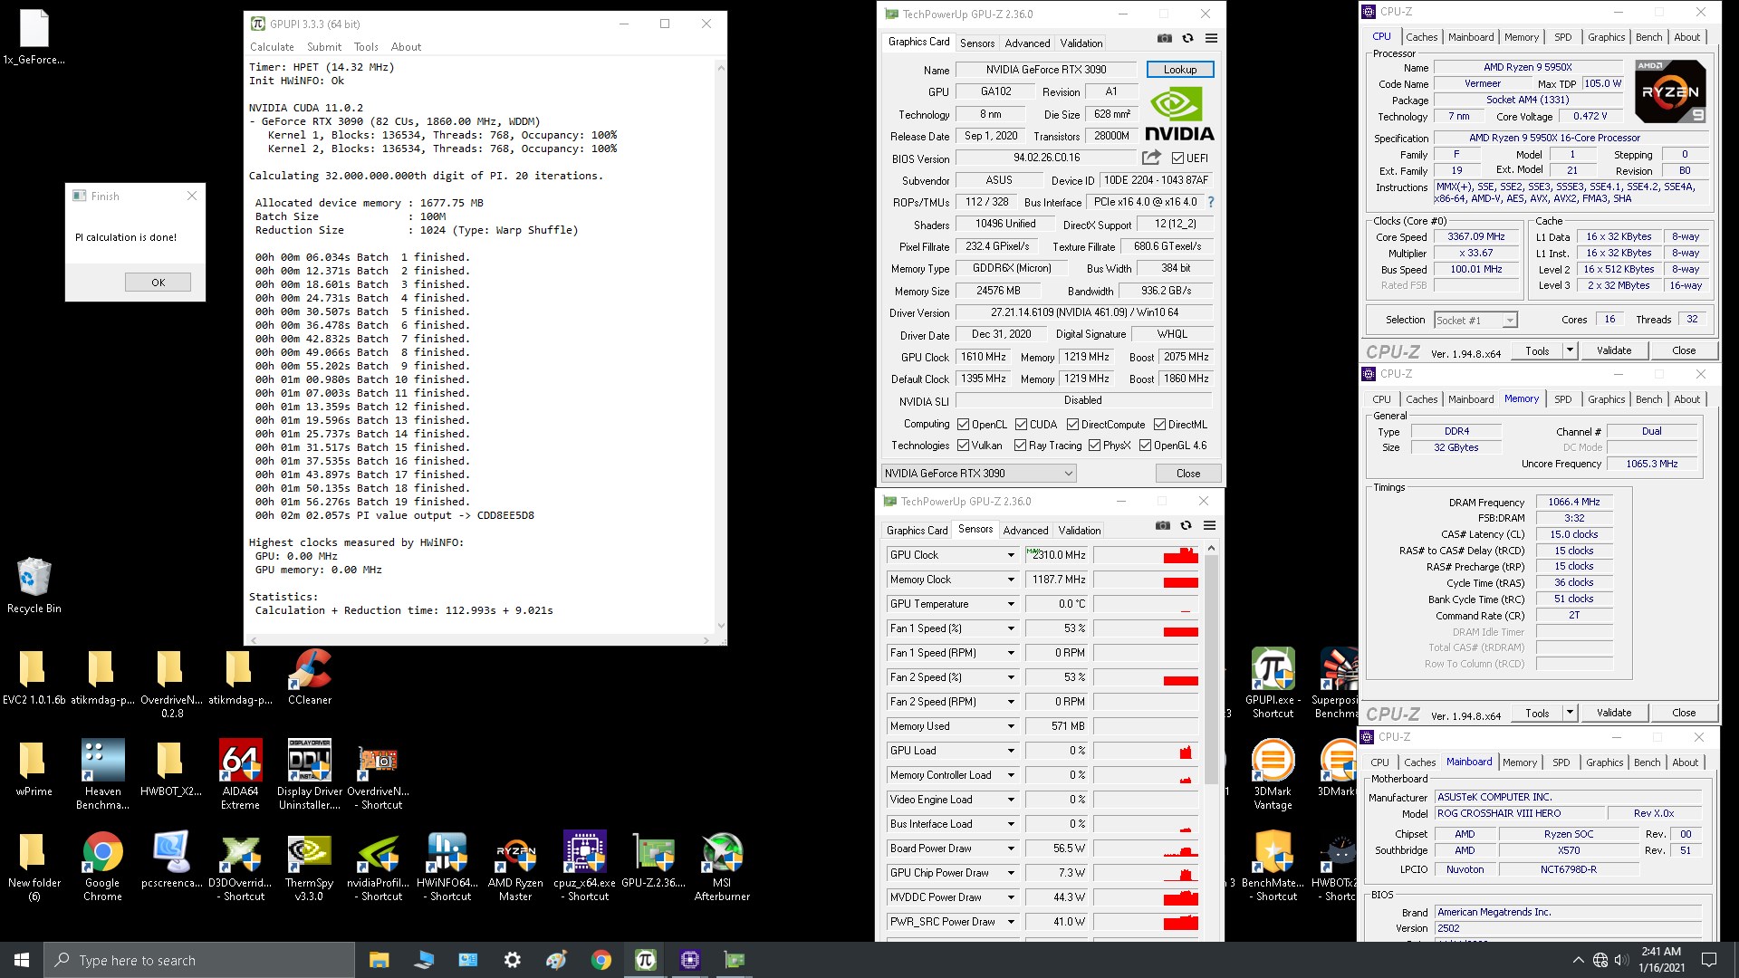This screenshot has height=978, width=1739.
Task: Open the ThermSpy v3.3.0 desktop icon
Action: point(309,866)
